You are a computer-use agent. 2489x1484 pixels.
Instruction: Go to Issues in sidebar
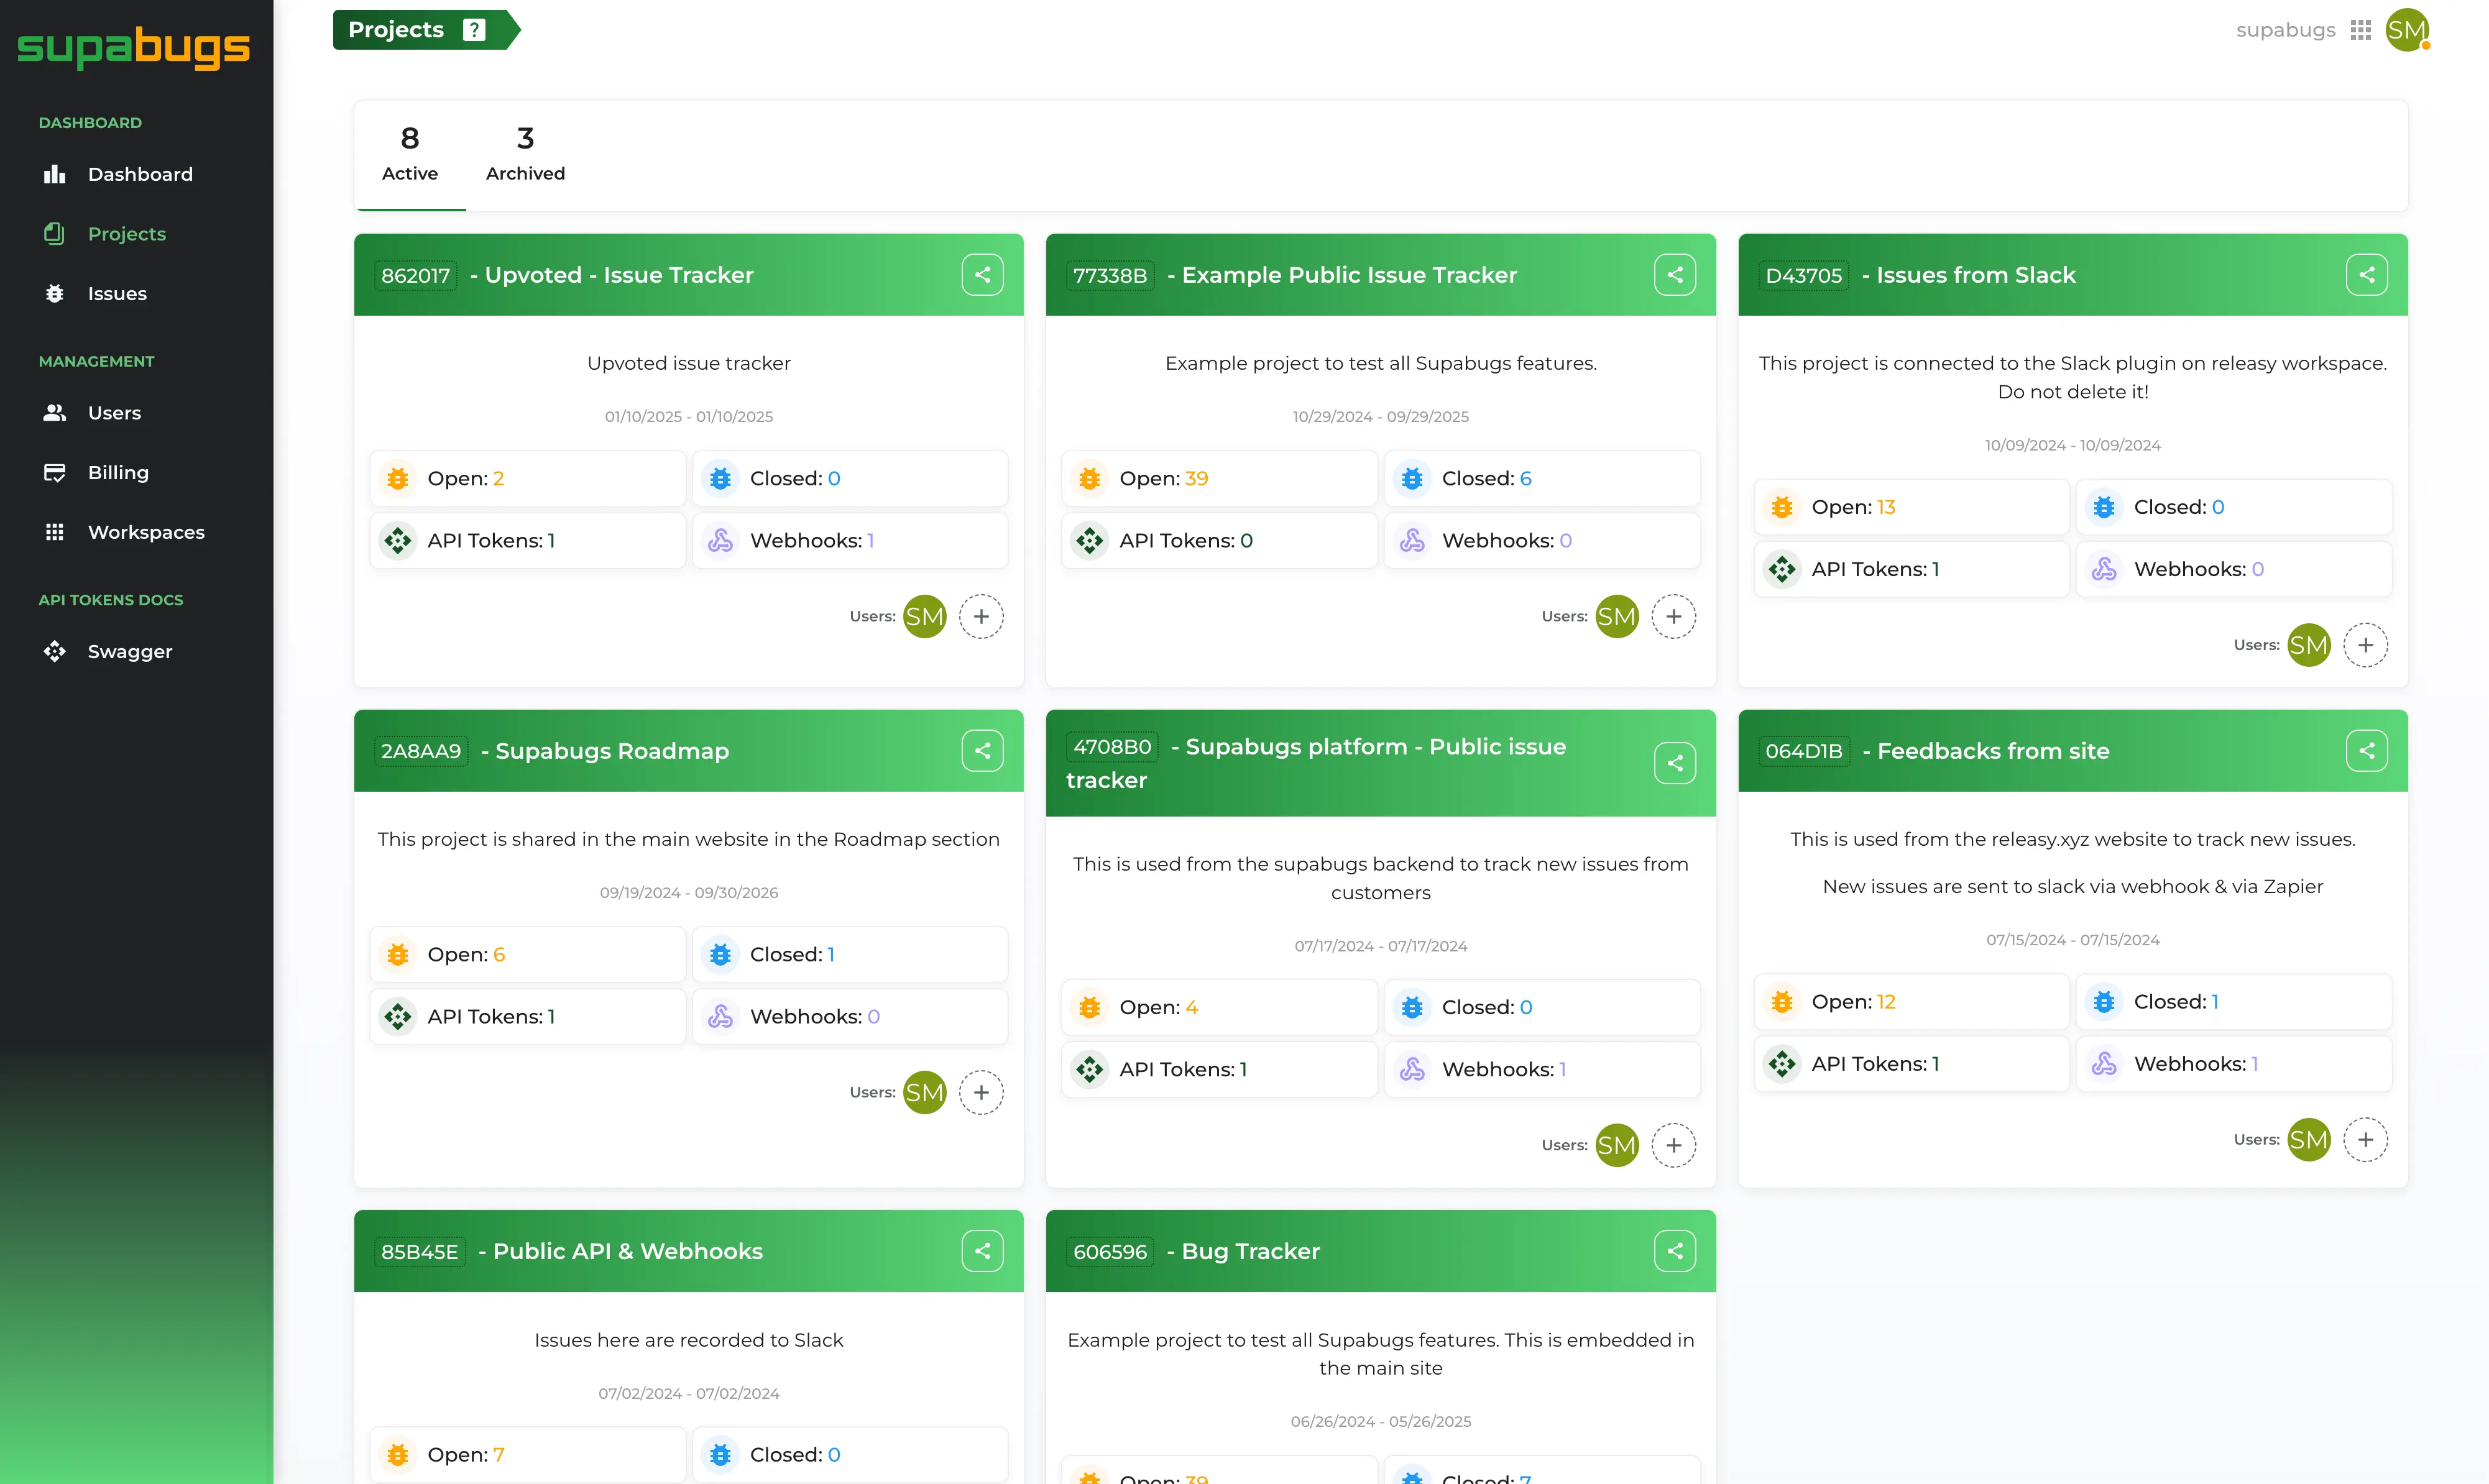click(117, 293)
